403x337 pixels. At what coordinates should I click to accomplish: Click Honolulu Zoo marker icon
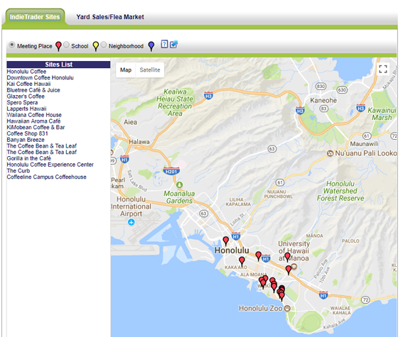tap(287, 308)
